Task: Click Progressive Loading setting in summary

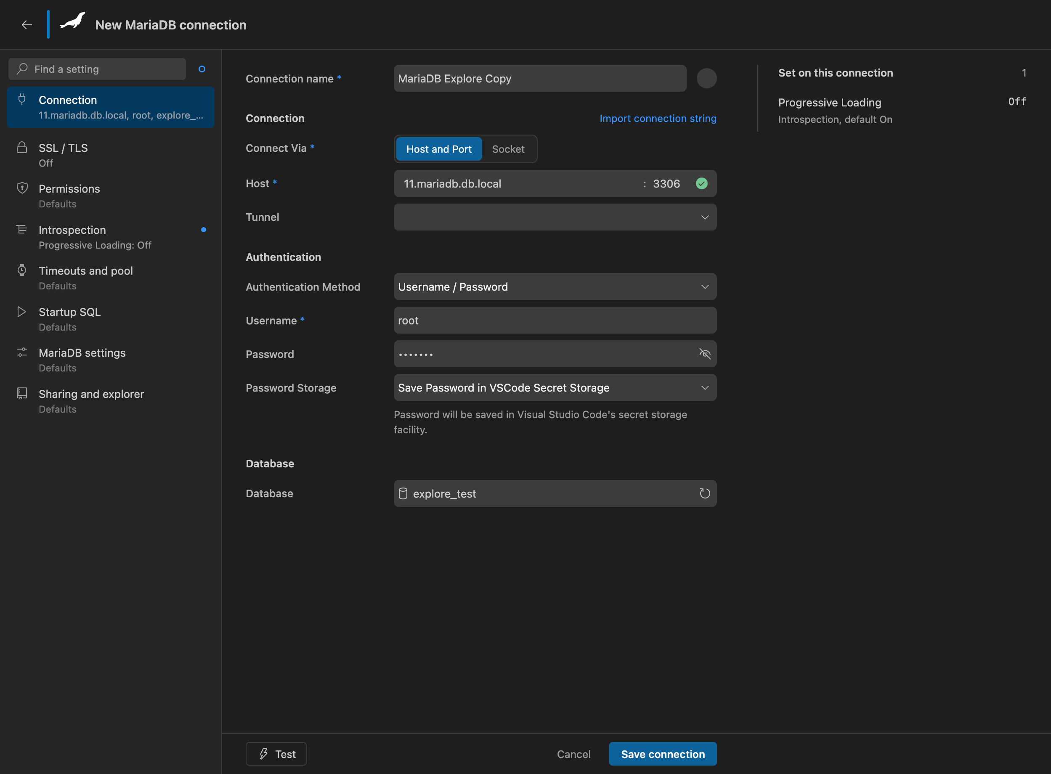Action: 902,110
